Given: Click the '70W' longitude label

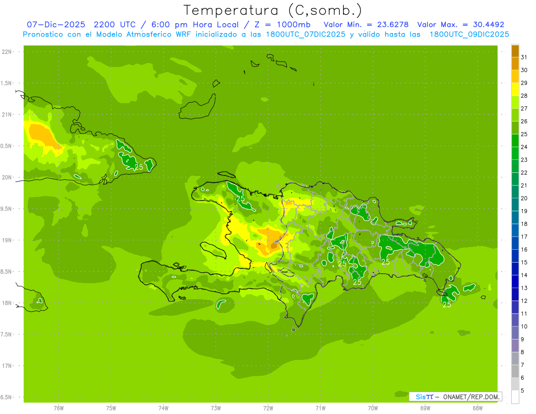Looking at the screenshot, I should 373,408.
